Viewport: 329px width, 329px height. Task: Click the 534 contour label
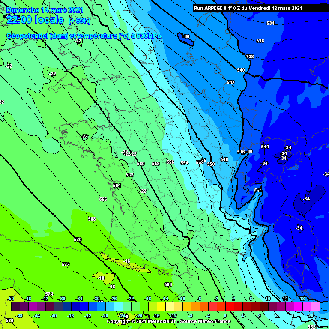pos(270,23)
